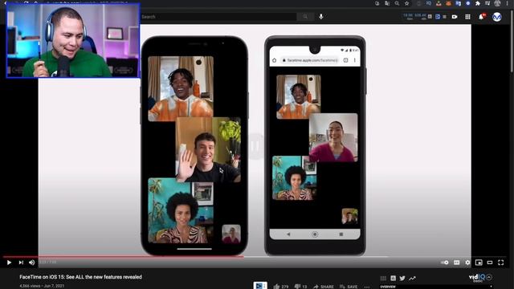Turn on subtitles captions
Image resolution: width=514 pixels, height=289 pixels.
click(x=457, y=263)
